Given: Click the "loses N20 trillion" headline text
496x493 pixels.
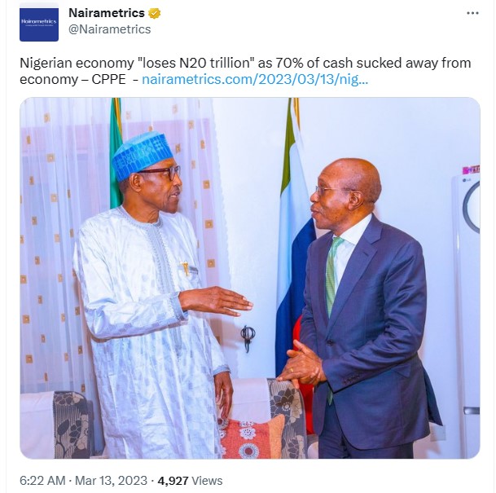Looking at the screenshot, I should 190,63.
